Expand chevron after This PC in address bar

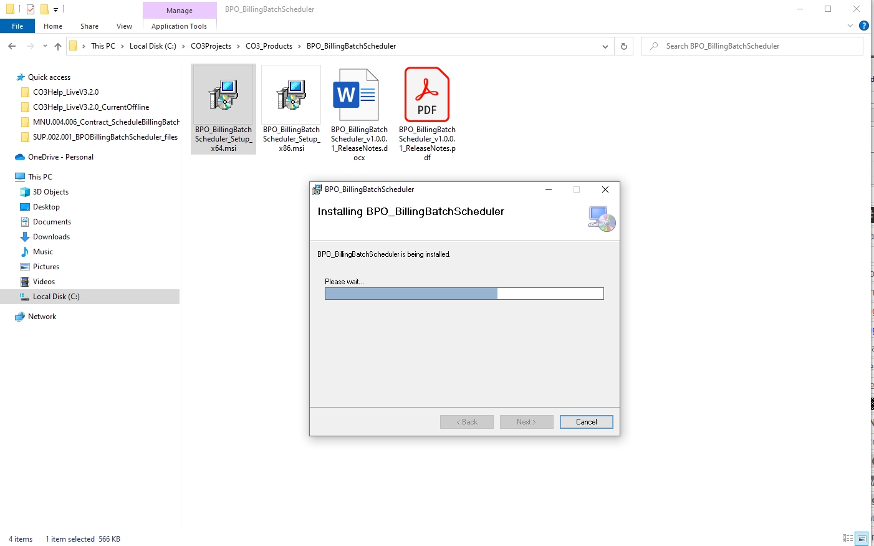coord(122,46)
